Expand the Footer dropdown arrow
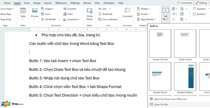The width and height of the screenshot is (210, 108). coord(149,14)
